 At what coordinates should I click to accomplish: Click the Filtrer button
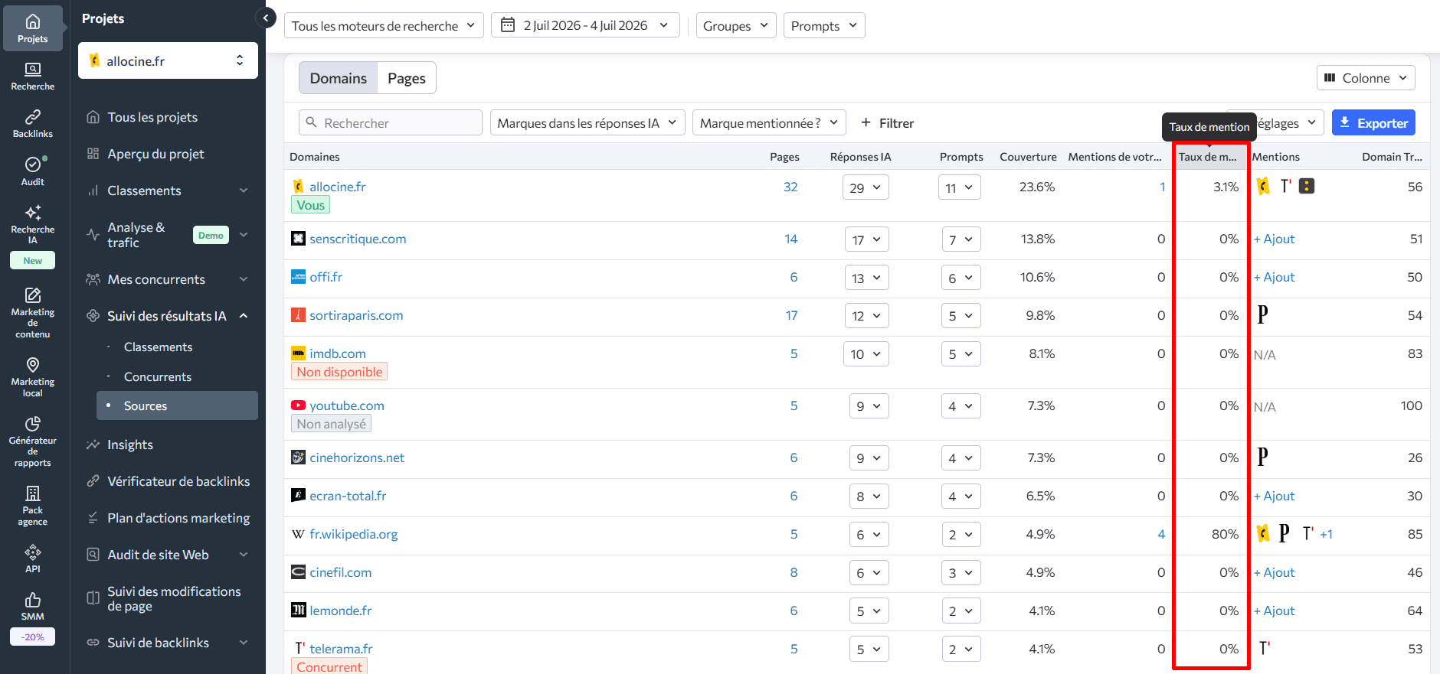[887, 122]
